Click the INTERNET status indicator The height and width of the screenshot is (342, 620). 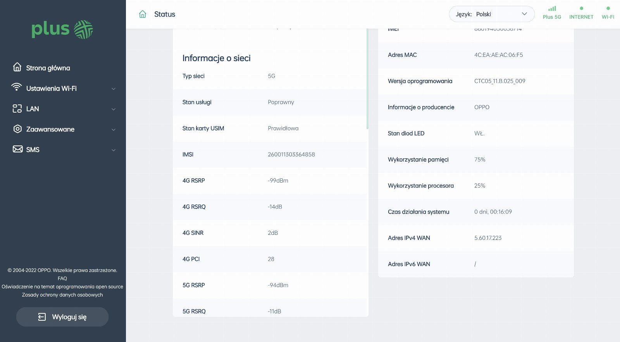(581, 13)
